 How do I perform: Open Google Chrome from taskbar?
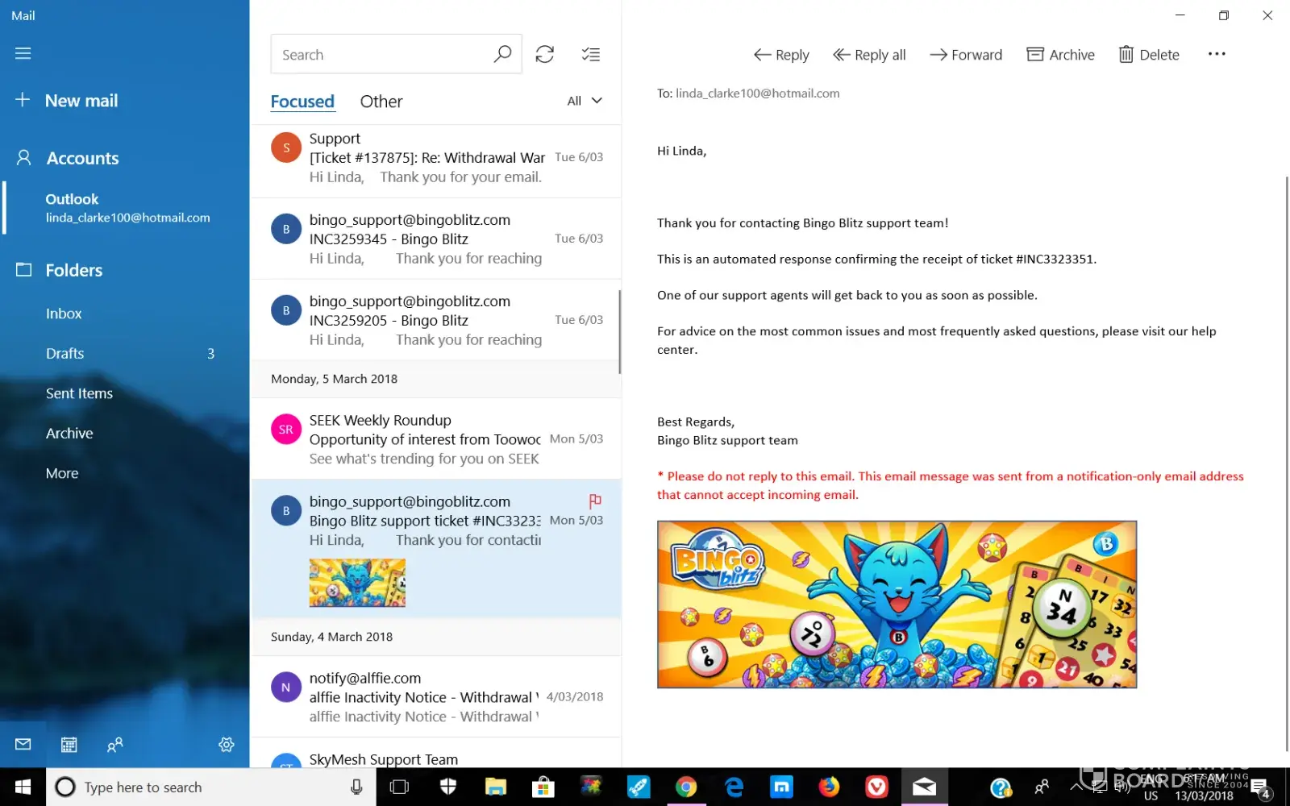coord(686,787)
